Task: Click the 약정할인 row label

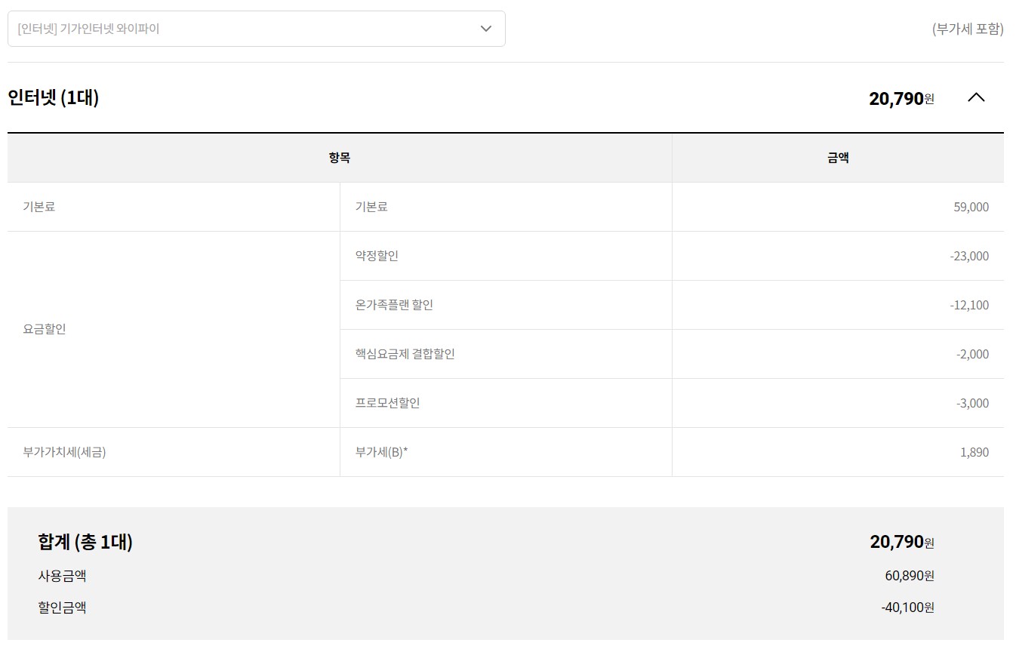Action: (x=377, y=256)
